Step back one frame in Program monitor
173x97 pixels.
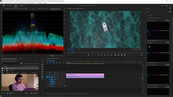pyautogui.click(x=102, y=55)
